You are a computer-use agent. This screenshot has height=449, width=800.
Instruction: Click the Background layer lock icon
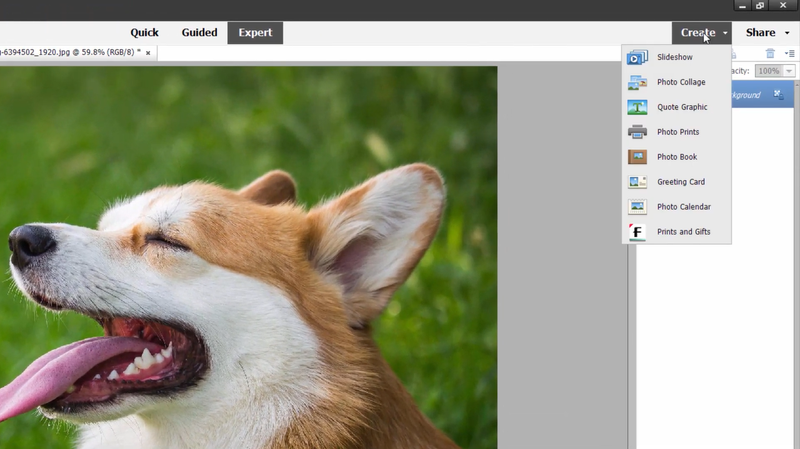click(778, 94)
